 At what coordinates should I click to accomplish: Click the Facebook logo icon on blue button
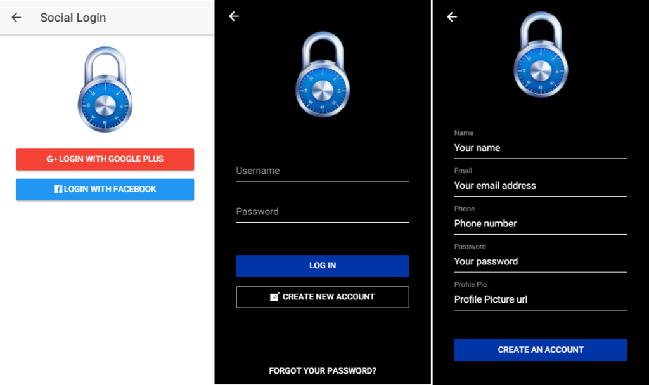pyautogui.click(x=58, y=190)
